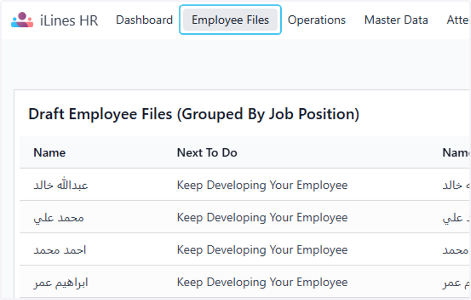471x300 pixels.
Task: Click Next To Do cell for محمد علي
Action: [x=262, y=217]
